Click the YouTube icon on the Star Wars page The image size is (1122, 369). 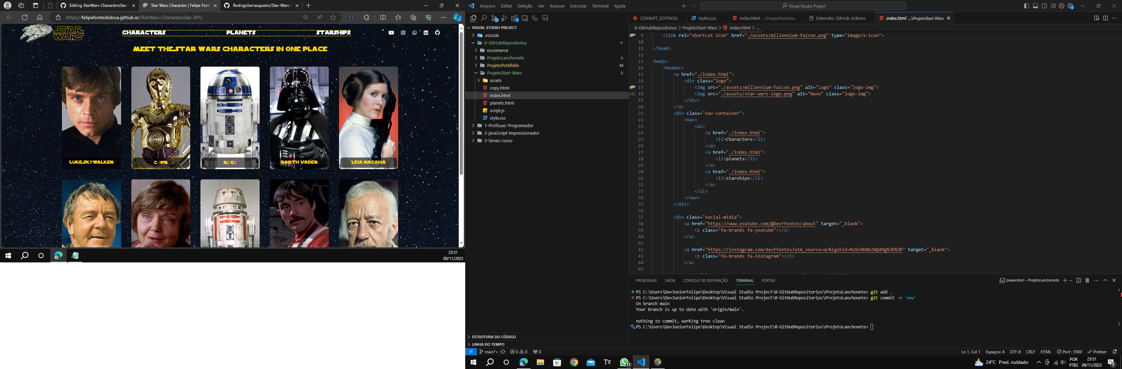(x=391, y=33)
